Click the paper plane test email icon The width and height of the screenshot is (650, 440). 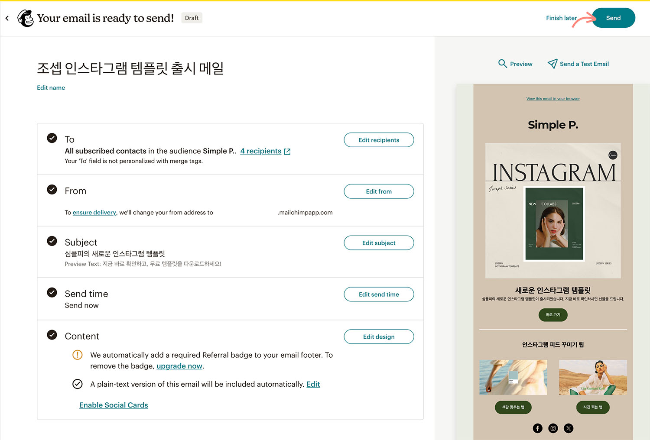point(552,64)
